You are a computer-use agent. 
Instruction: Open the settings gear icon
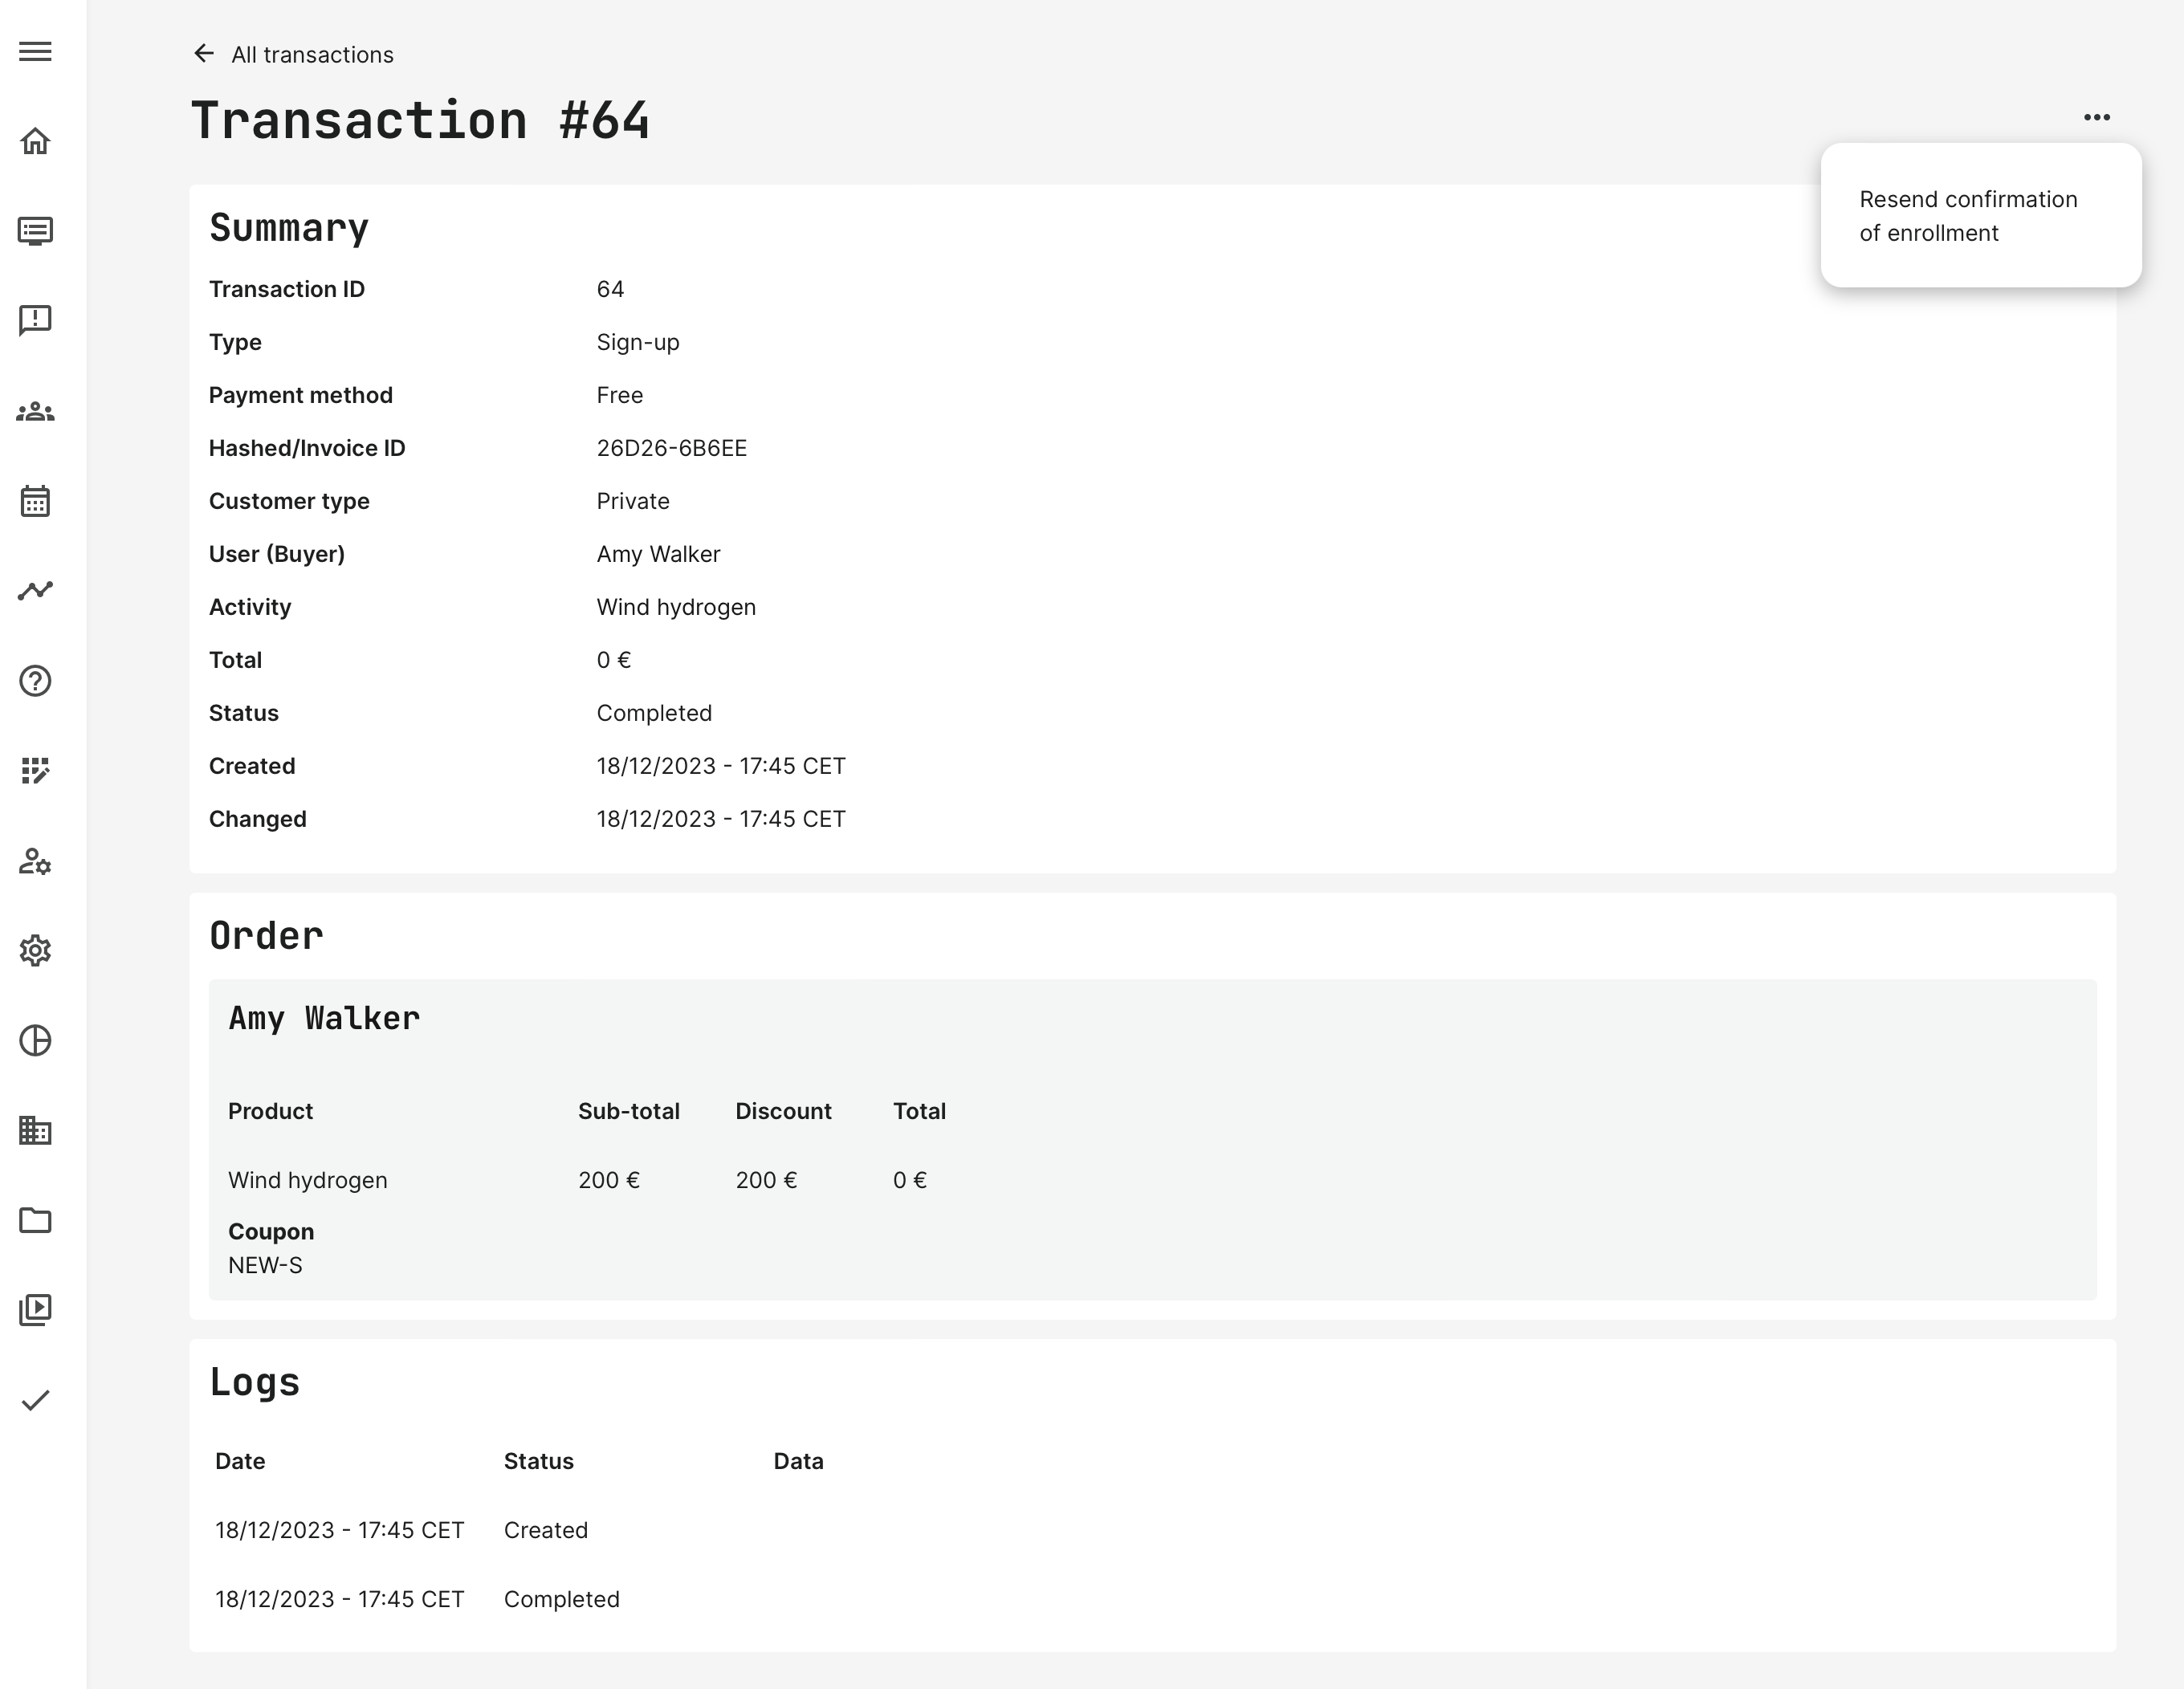point(35,950)
